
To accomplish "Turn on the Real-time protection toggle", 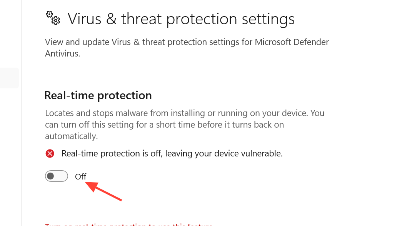I will pos(57,176).
